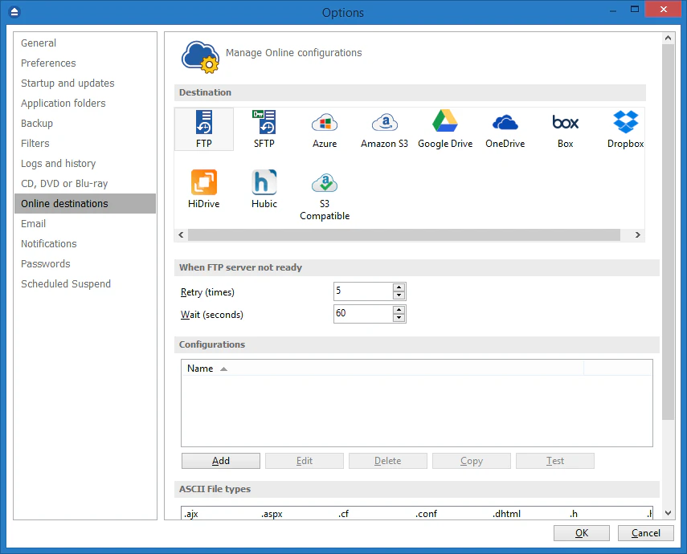
Task: Select the Google Drive destination
Action: pyautogui.click(x=445, y=128)
